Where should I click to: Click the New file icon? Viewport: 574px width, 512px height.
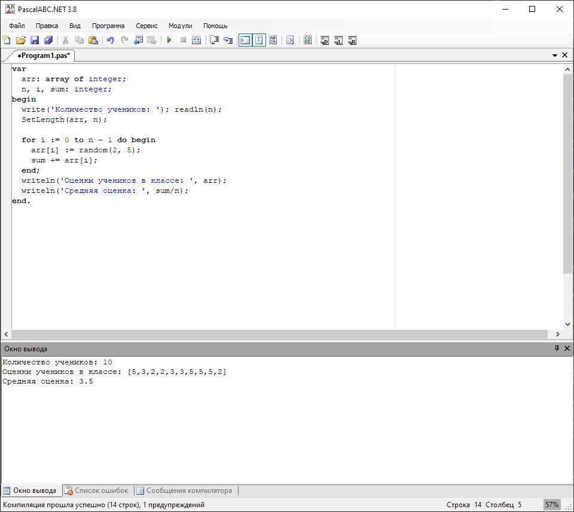[7, 40]
